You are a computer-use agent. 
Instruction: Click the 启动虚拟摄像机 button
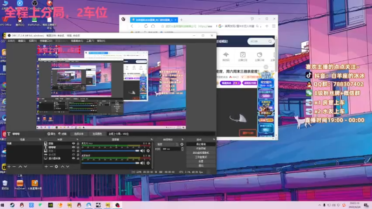[201, 153]
